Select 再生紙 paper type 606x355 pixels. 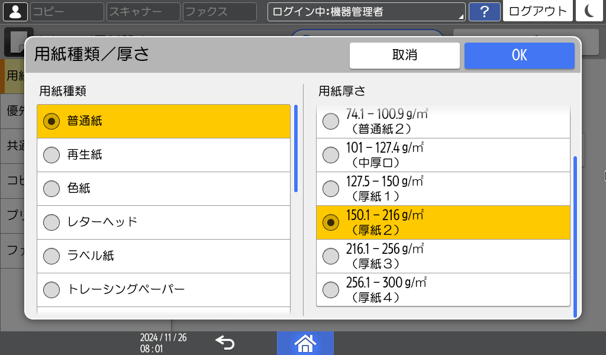click(x=163, y=155)
